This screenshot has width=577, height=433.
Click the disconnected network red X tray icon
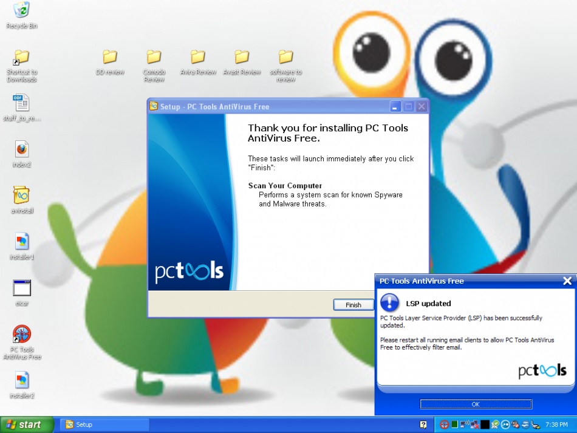[x=475, y=425]
